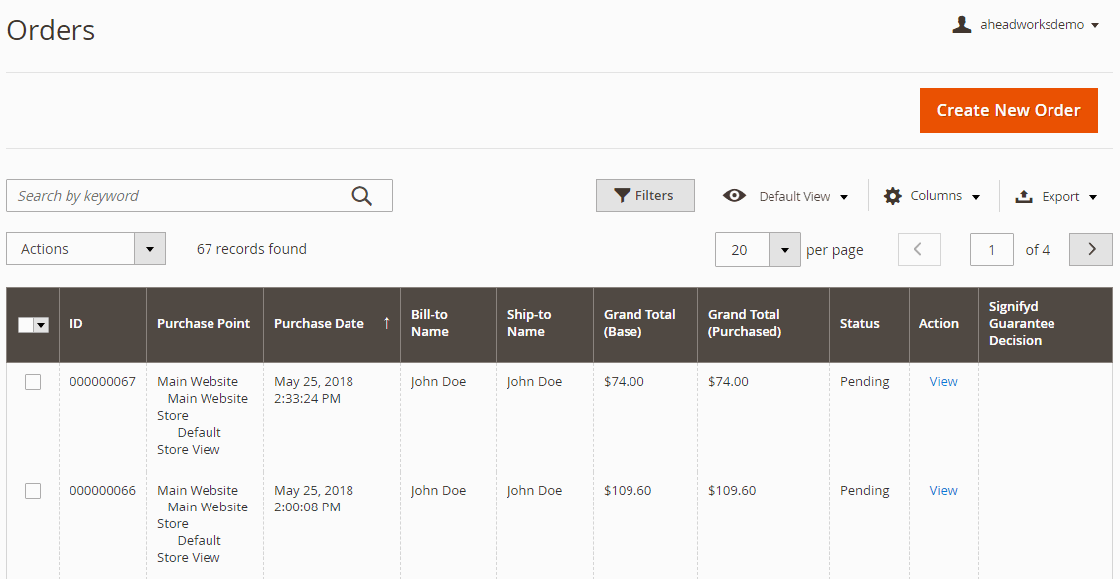Open the per page count dropdown arrow
The image size is (1120, 579).
click(x=785, y=250)
